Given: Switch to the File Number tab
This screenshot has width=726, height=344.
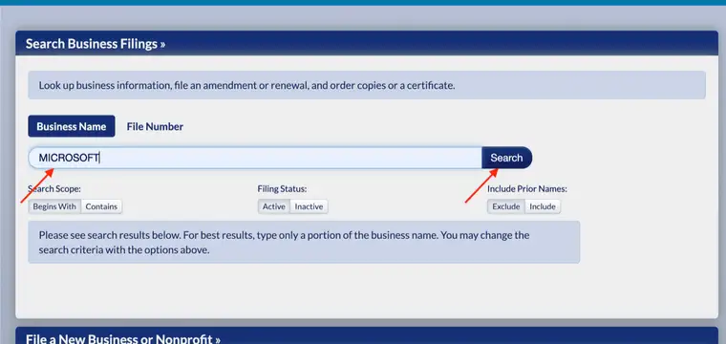Looking at the screenshot, I should click(x=155, y=126).
